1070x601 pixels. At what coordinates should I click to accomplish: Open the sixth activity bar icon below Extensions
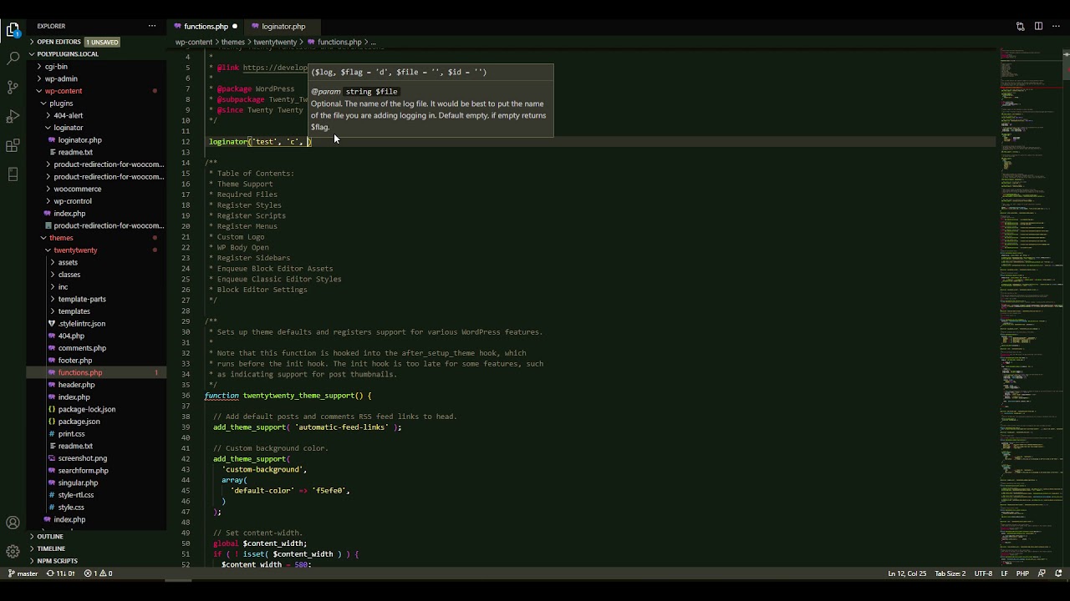(13, 174)
